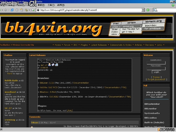The width and height of the screenshot is (176, 132).
Task: Click into the Username field
Action: tap(156, 63)
